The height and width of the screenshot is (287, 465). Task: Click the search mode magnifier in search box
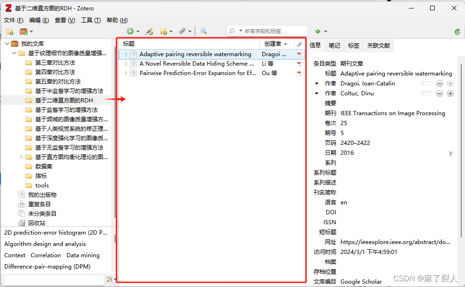coord(232,31)
